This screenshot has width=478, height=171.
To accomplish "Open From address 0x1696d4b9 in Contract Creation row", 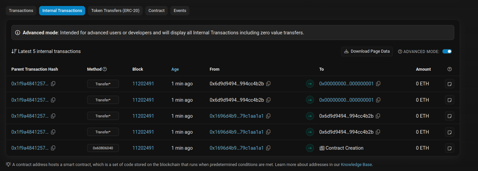I will (237, 148).
